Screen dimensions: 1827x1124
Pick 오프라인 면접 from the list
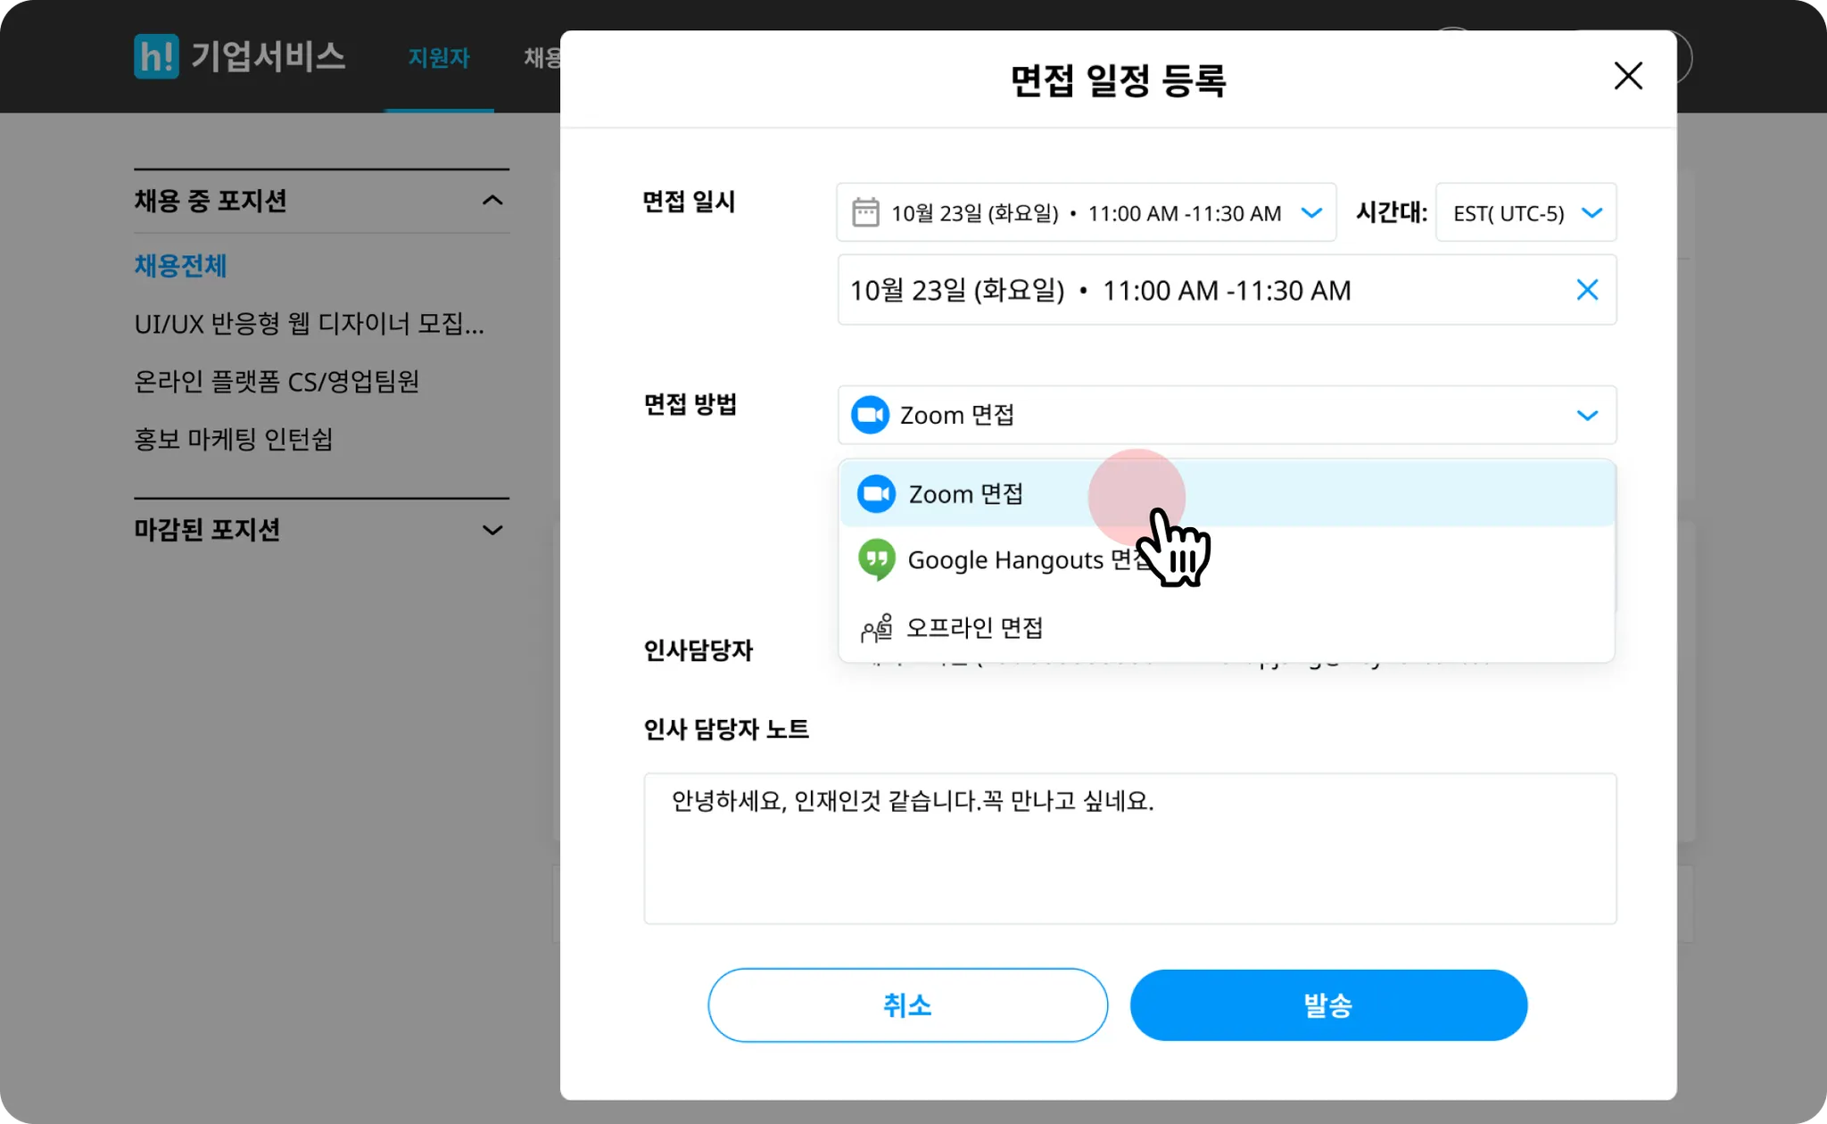[x=974, y=628]
